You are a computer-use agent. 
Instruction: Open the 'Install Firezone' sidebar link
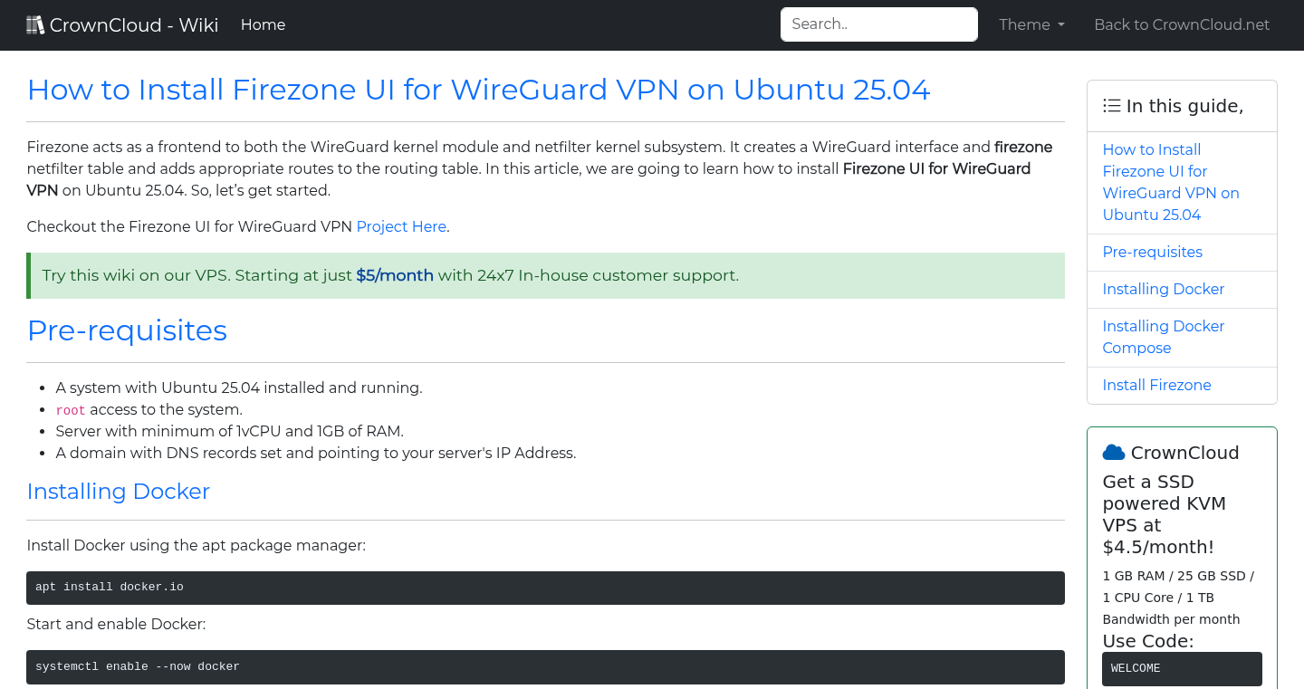pos(1156,385)
